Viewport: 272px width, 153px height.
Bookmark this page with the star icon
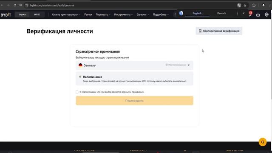pyautogui.click(x=245, y=6)
